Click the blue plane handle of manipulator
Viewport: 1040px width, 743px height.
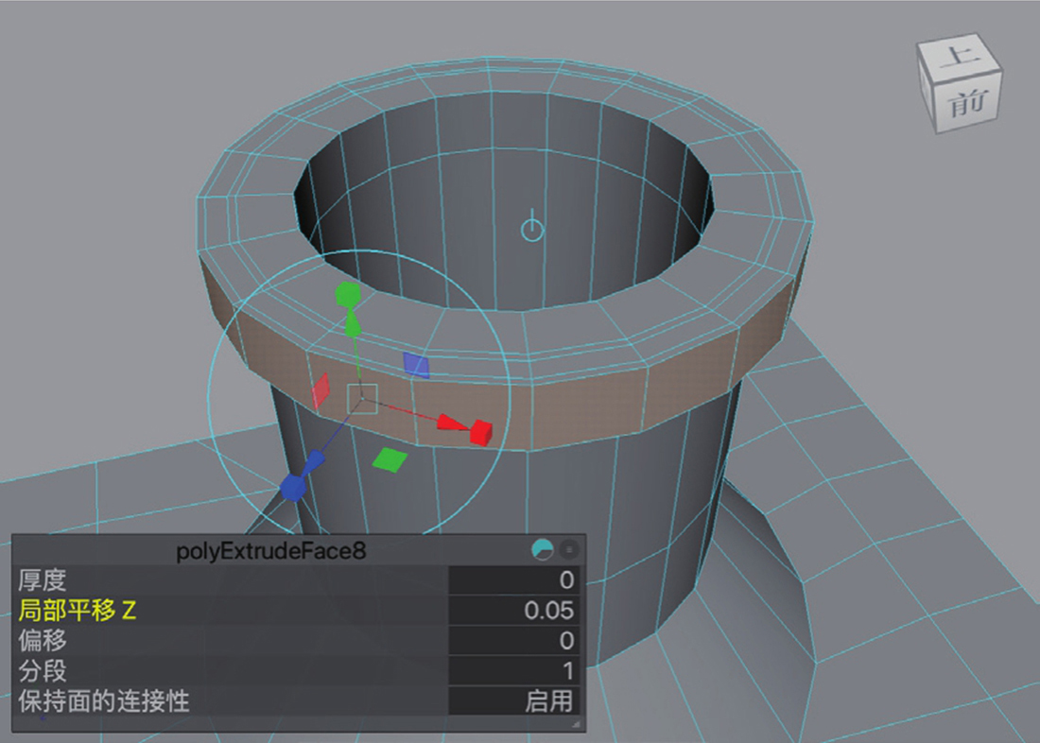pos(416,365)
